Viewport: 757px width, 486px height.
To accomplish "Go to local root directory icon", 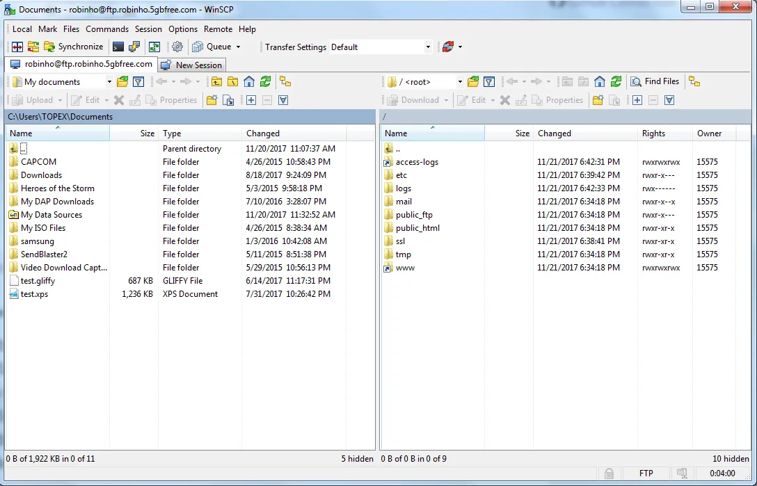I will 232,81.
